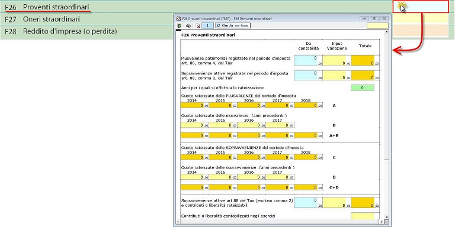
Task: Click the 2018 field in row C
Action: pyautogui.click(x=308, y=157)
